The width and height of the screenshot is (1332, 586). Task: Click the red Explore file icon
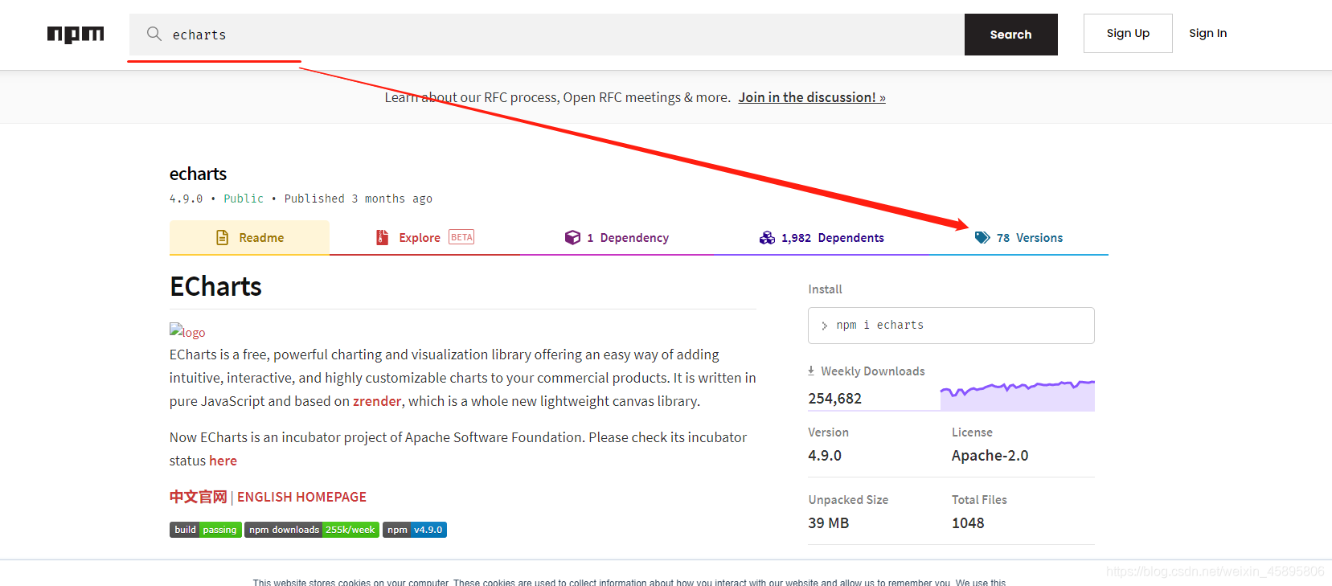coord(383,237)
